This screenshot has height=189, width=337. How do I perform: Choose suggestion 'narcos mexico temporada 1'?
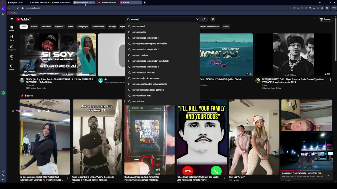pyautogui.click(x=162, y=38)
